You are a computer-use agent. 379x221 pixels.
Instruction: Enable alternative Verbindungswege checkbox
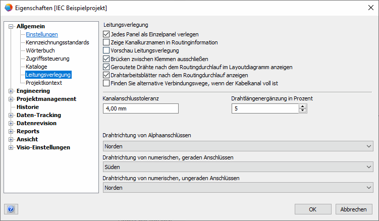[x=106, y=83]
